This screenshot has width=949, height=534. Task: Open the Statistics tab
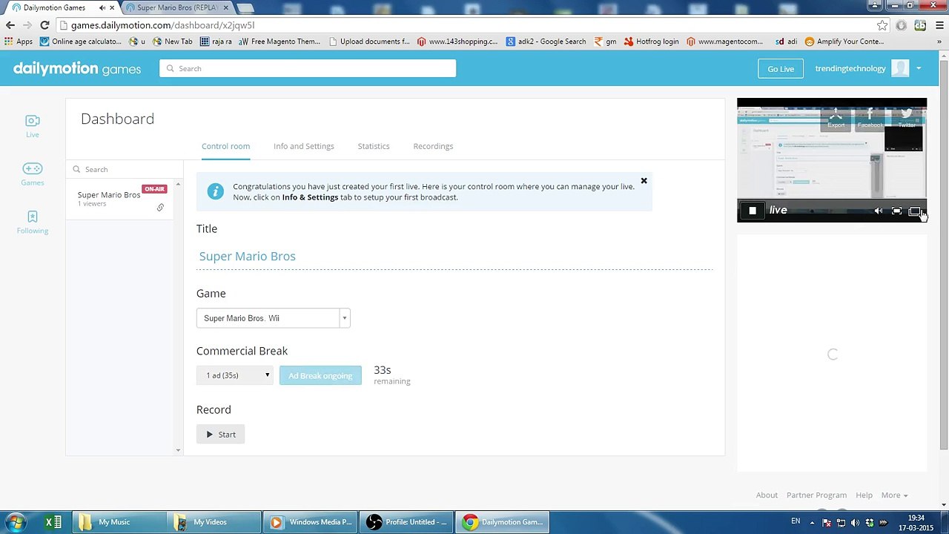(x=374, y=146)
